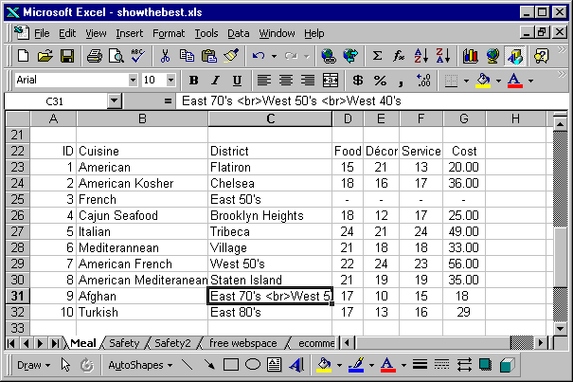573x382 pixels.
Task: Open the AutoShapes menu button
Action: (139, 365)
